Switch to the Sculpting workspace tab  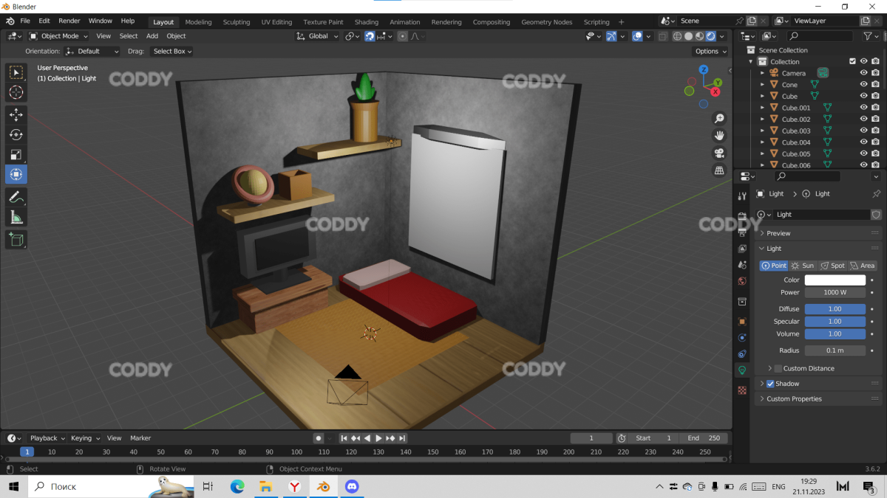(237, 22)
